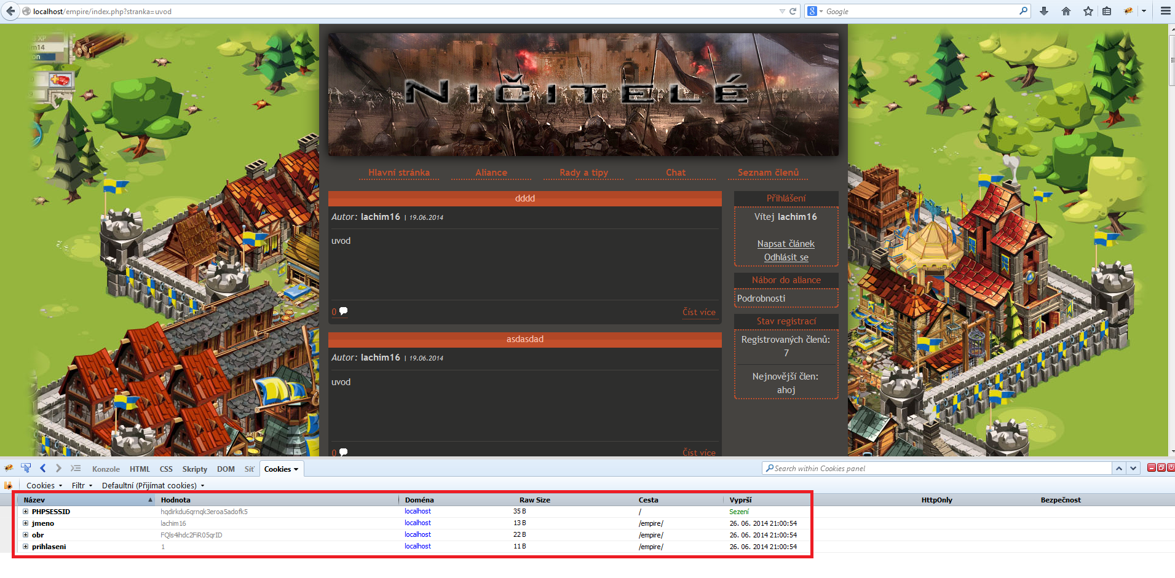Switch to Síť tab
The width and height of the screenshot is (1175, 578).
[249, 469]
